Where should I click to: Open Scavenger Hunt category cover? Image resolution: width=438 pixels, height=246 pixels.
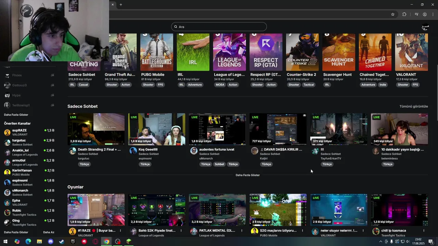338,52
